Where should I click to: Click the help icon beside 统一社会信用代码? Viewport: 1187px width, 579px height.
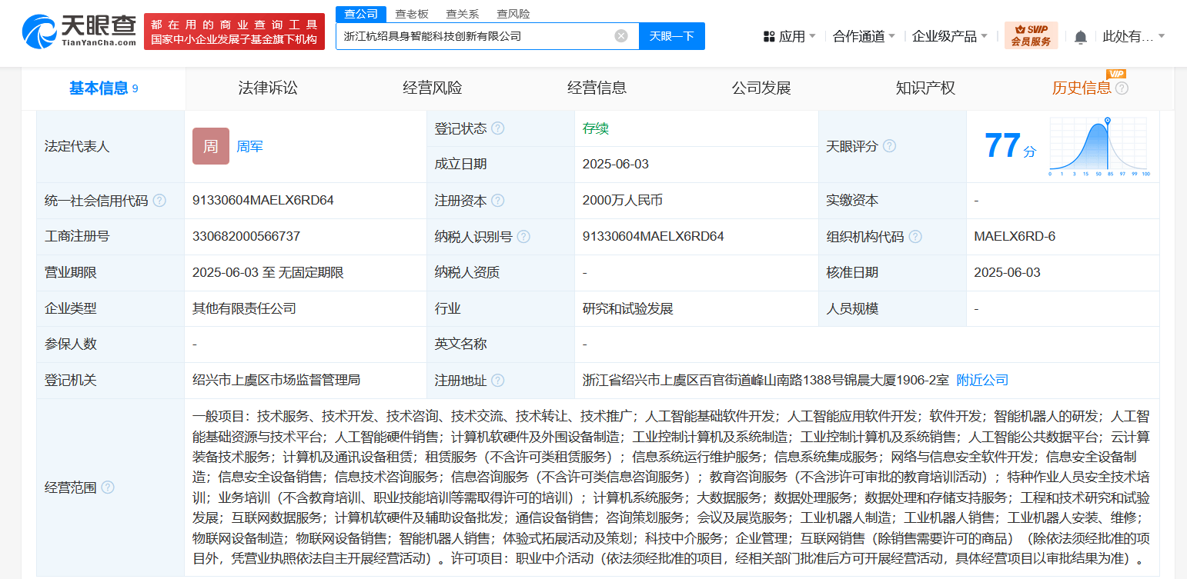point(159,201)
